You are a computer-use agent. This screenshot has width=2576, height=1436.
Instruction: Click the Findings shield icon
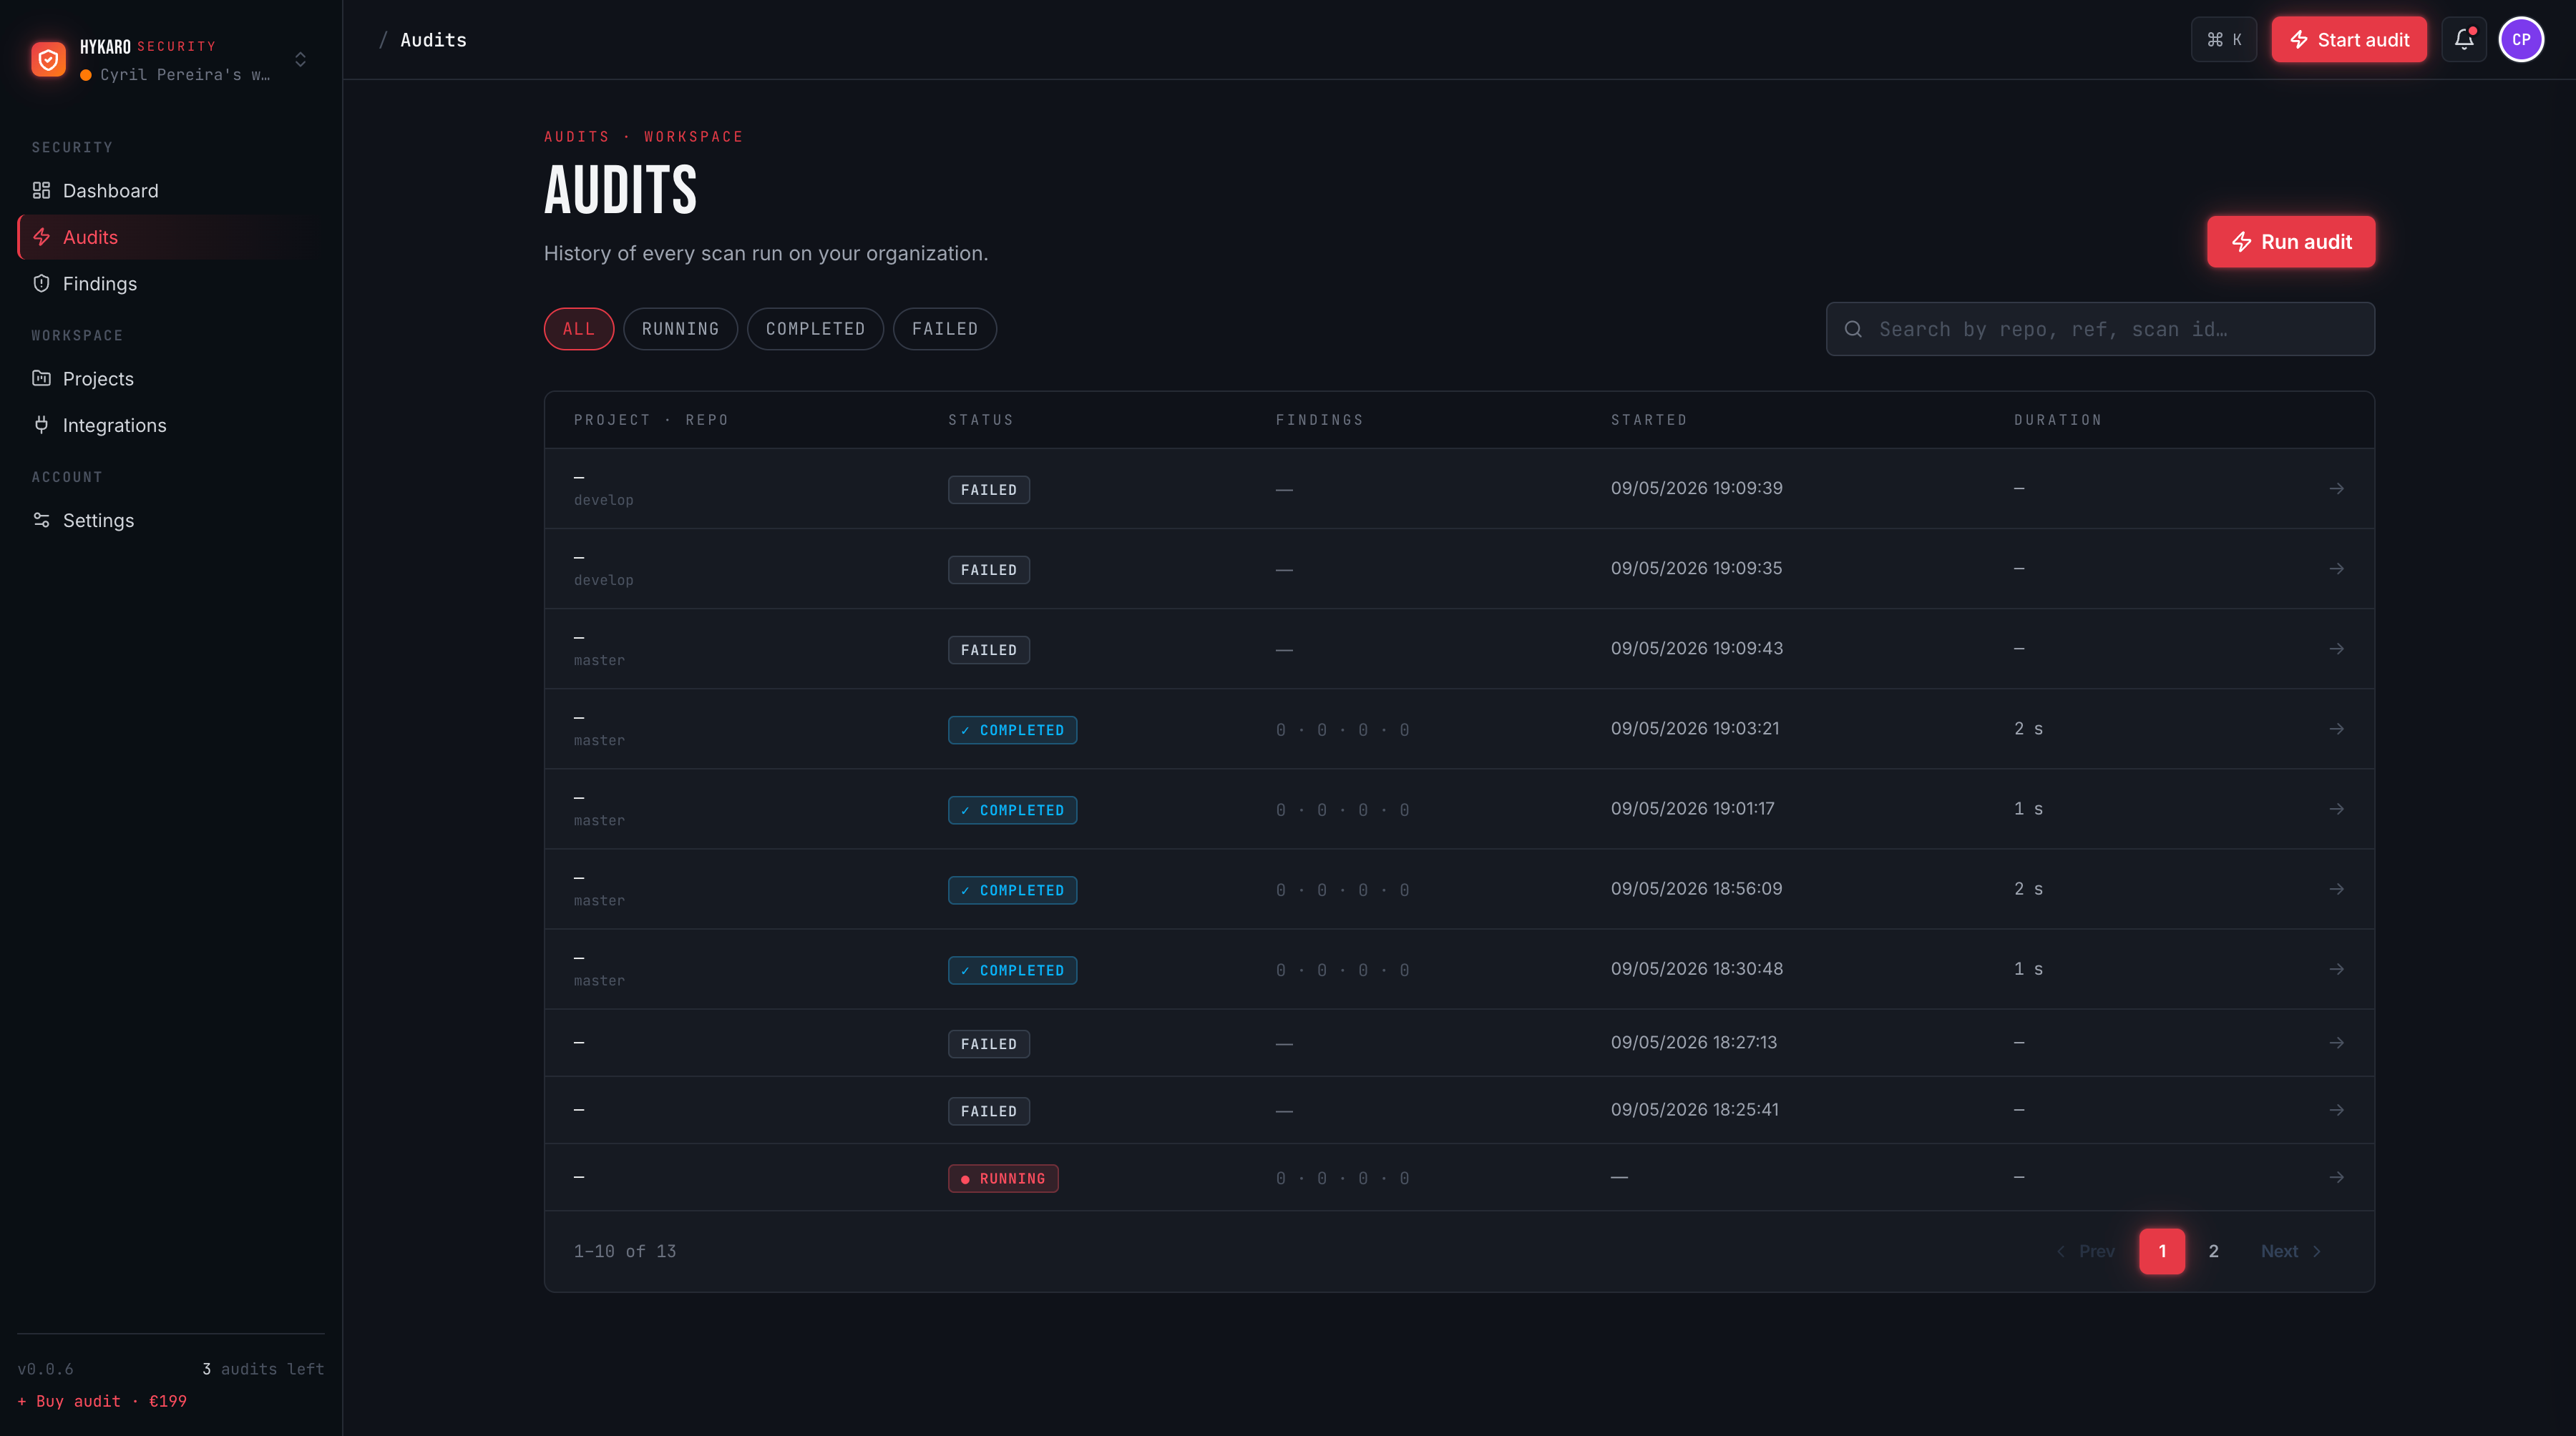pos(41,284)
